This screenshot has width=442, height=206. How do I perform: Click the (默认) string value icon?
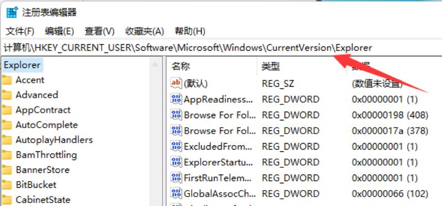[x=176, y=83]
